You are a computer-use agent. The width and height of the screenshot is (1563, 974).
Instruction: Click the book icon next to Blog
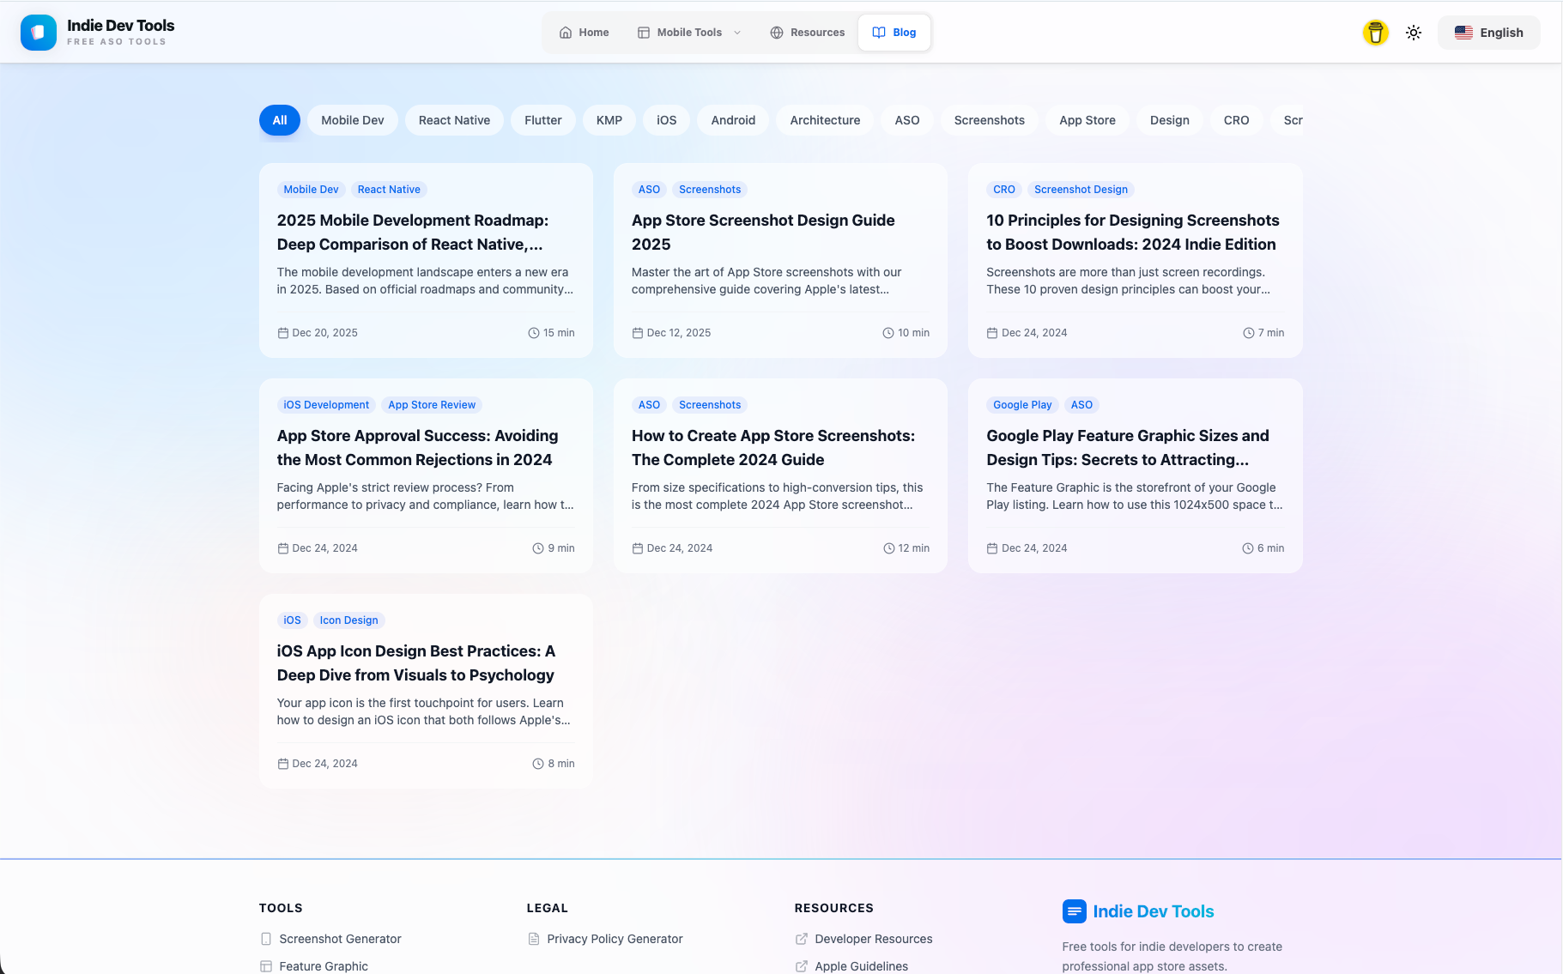click(x=878, y=32)
